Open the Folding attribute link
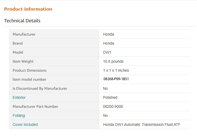The image size is (197, 137). click(x=19, y=115)
